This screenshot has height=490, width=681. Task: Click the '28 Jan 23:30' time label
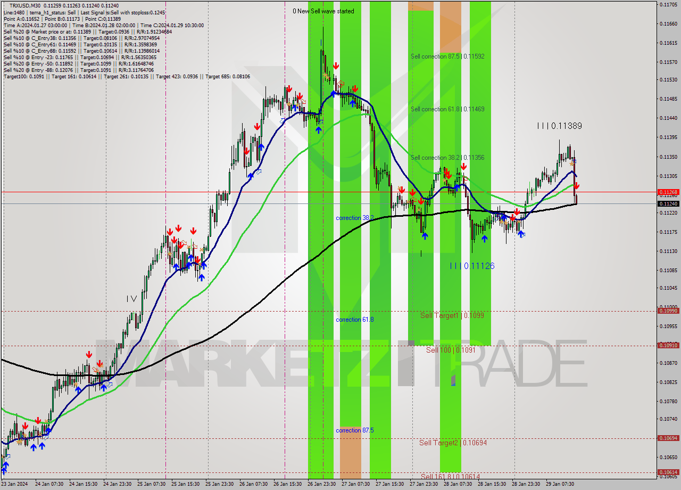click(526, 484)
